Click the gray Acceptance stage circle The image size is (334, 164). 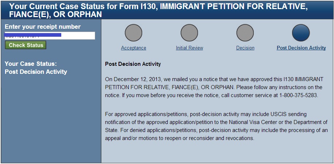click(133, 33)
